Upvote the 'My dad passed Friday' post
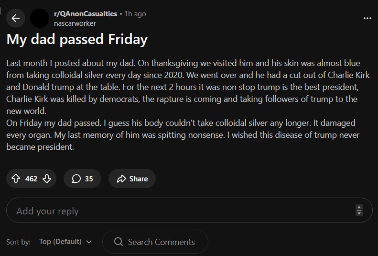The height and width of the screenshot is (256, 378). (x=16, y=178)
